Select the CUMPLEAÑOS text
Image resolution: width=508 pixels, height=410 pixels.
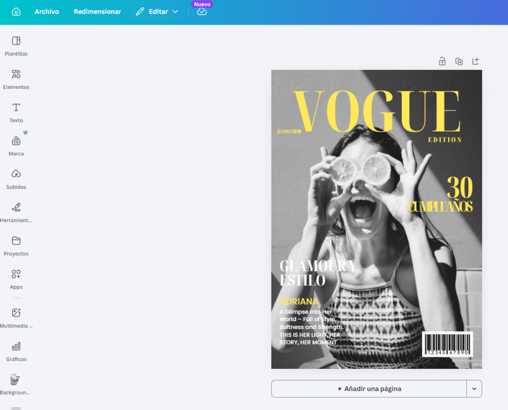tap(440, 206)
